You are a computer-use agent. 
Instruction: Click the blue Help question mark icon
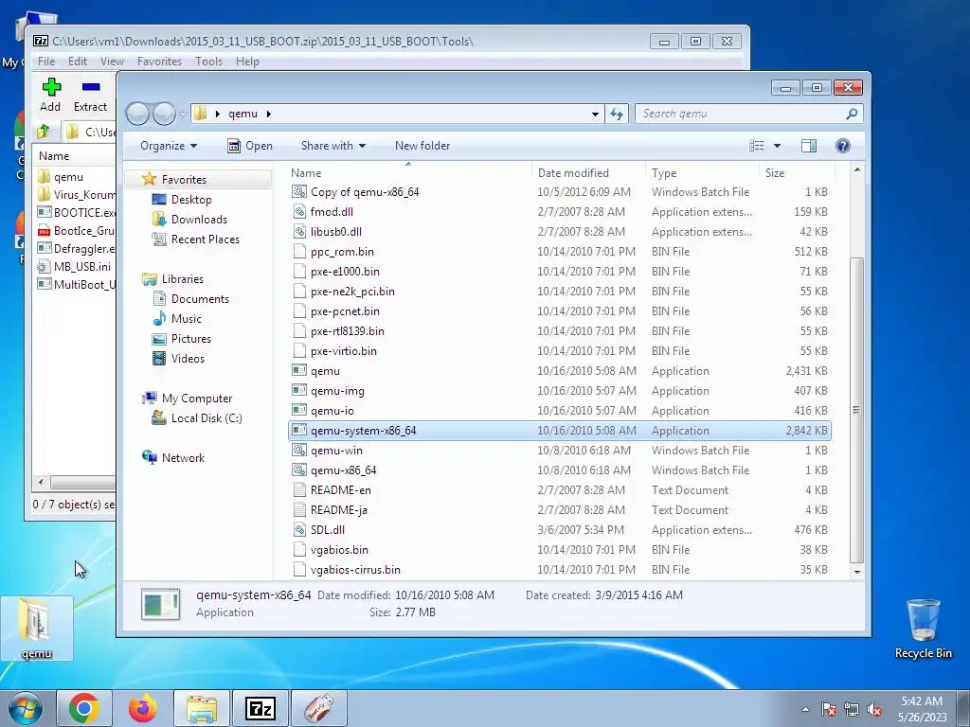pyautogui.click(x=842, y=146)
